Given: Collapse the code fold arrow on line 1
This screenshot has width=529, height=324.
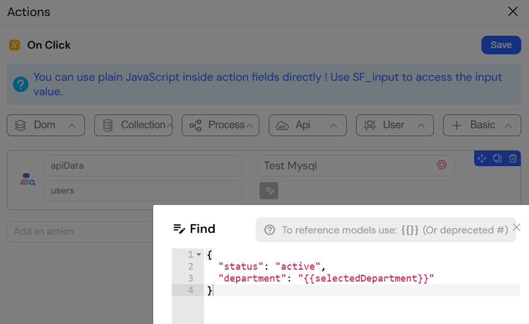Looking at the screenshot, I should [x=199, y=255].
